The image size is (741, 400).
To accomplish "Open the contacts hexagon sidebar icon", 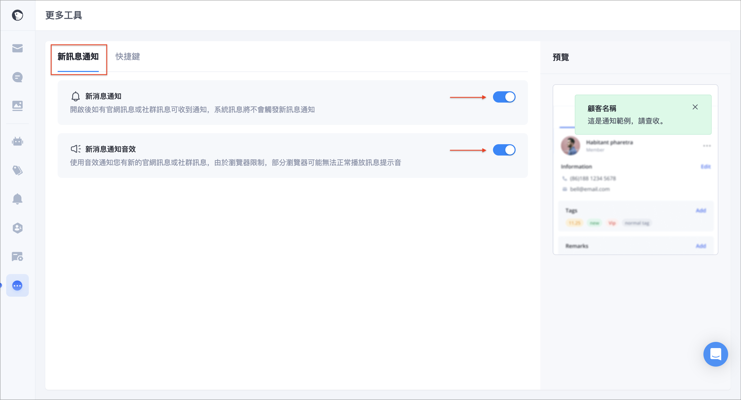I will coord(17,228).
